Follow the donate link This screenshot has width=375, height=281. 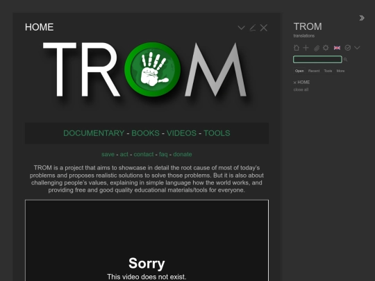(x=183, y=154)
